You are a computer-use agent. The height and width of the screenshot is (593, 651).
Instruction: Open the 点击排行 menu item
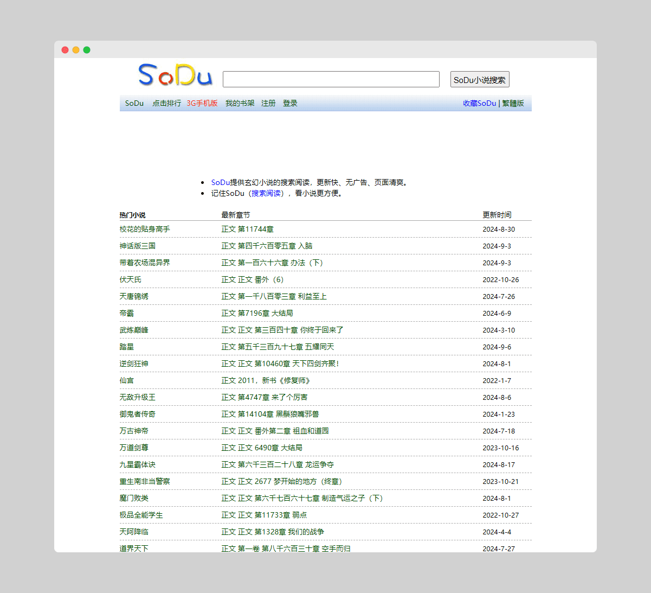point(166,103)
